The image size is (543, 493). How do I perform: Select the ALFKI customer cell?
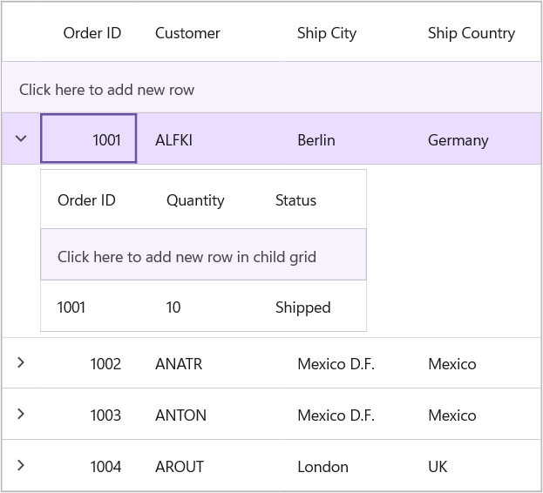(174, 140)
